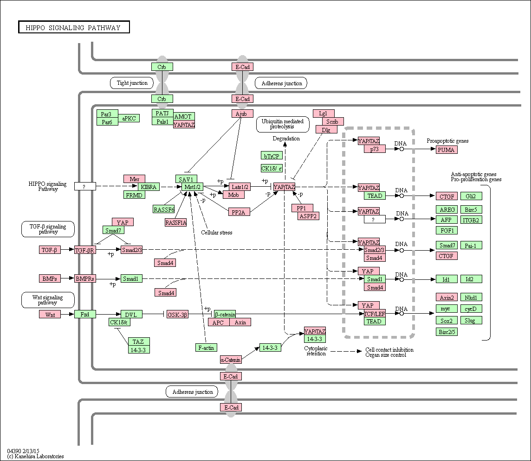
Task: Open the SAV1 gene node
Action: tap(186, 179)
